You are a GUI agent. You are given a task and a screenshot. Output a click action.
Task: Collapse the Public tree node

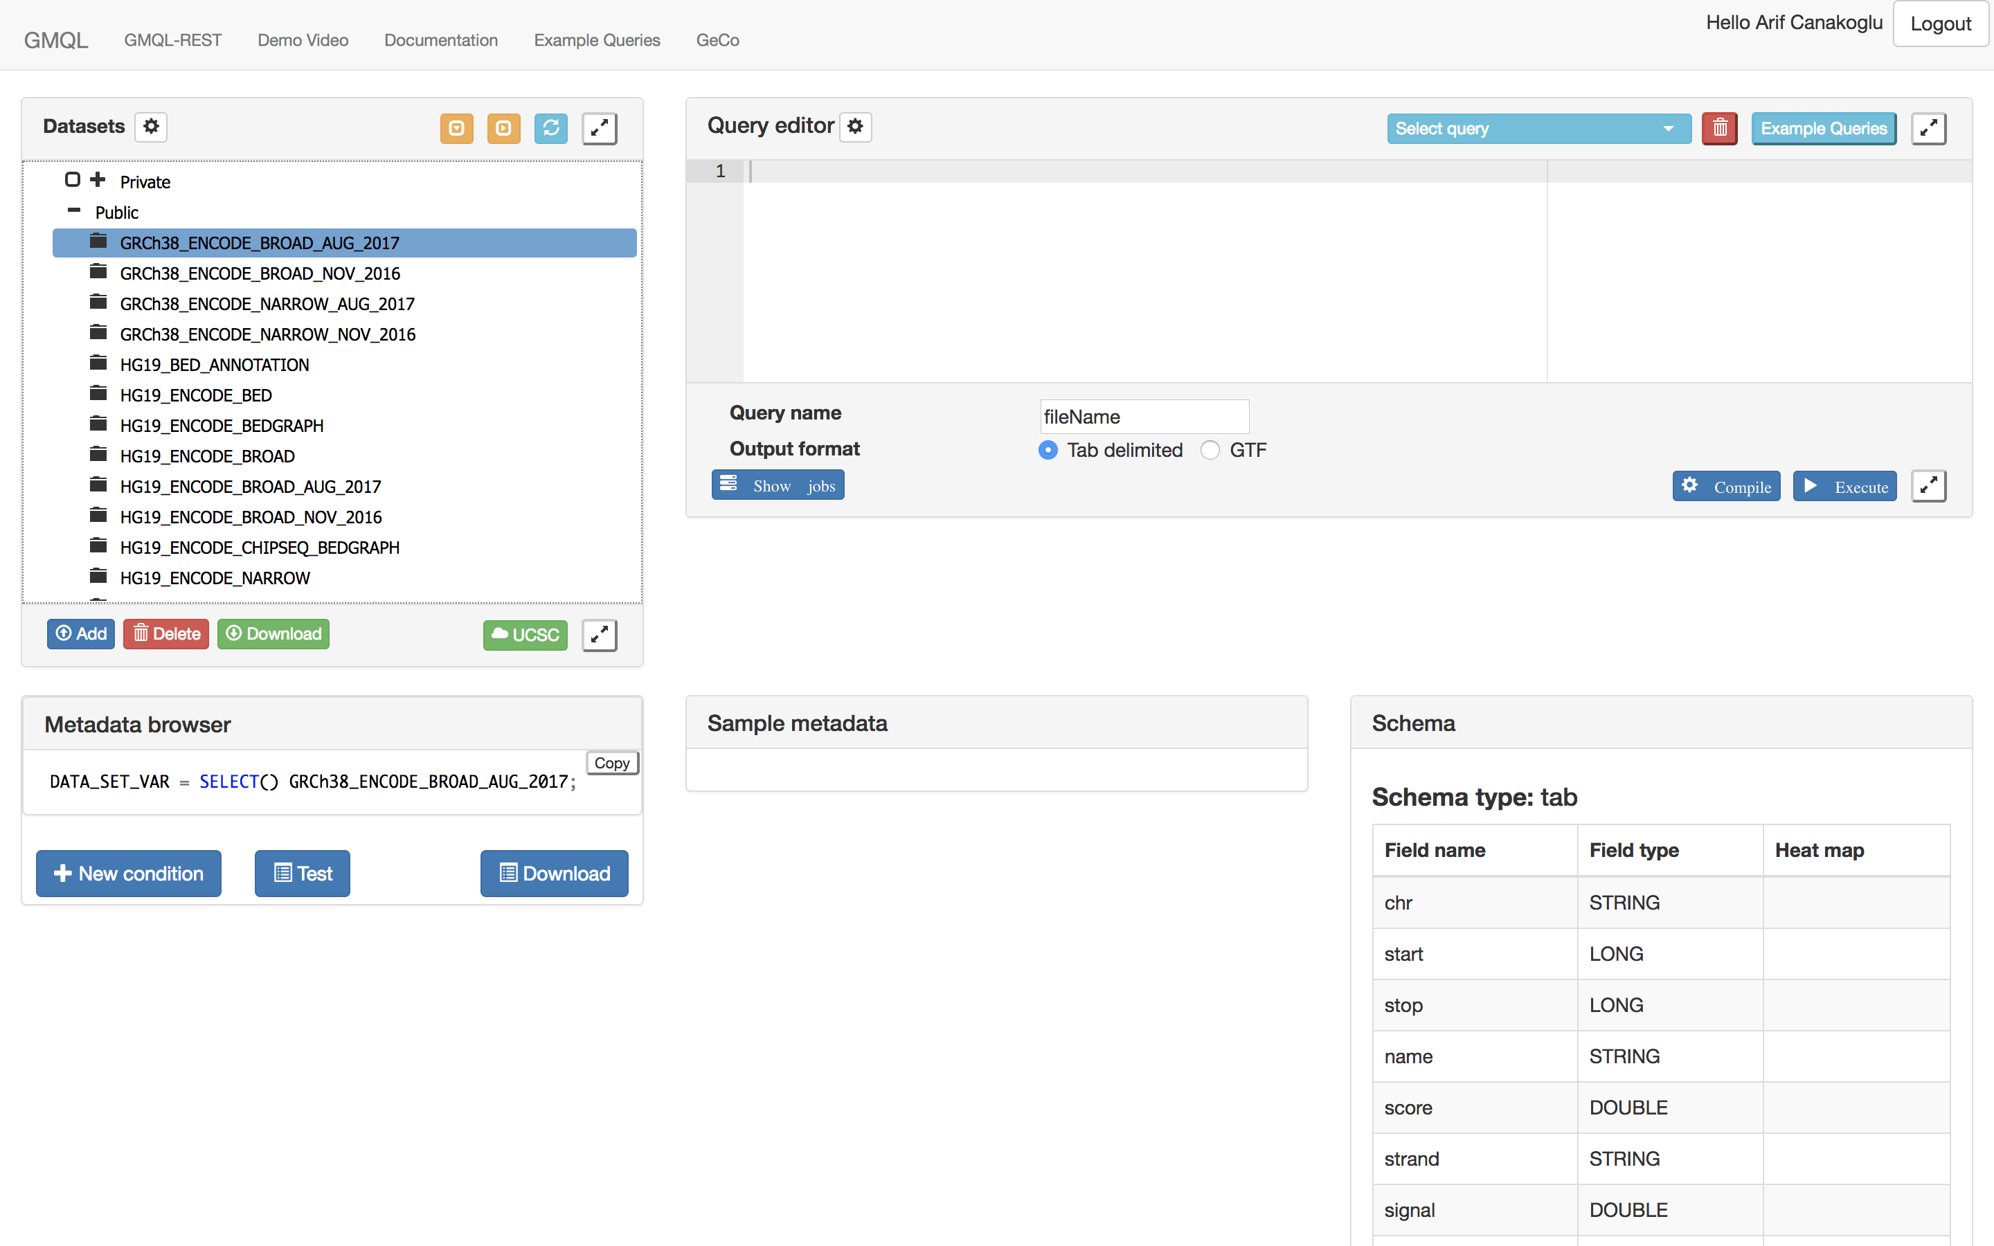tap(74, 211)
